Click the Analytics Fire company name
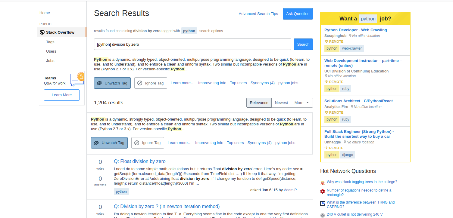The height and width of the screenshot is (218, 453). [x=336, y=107]
